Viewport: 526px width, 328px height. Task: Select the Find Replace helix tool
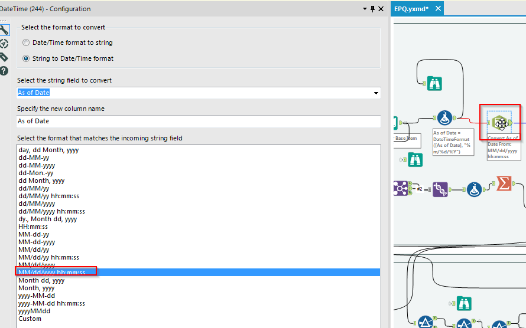pyautogui.click(x=440, y=189)
